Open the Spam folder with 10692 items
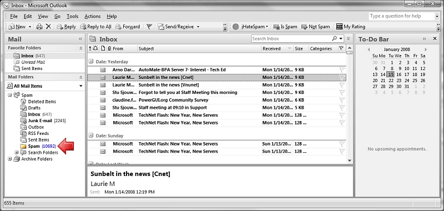The width and height of the screenshot is (444, 211). pos(38,146)
